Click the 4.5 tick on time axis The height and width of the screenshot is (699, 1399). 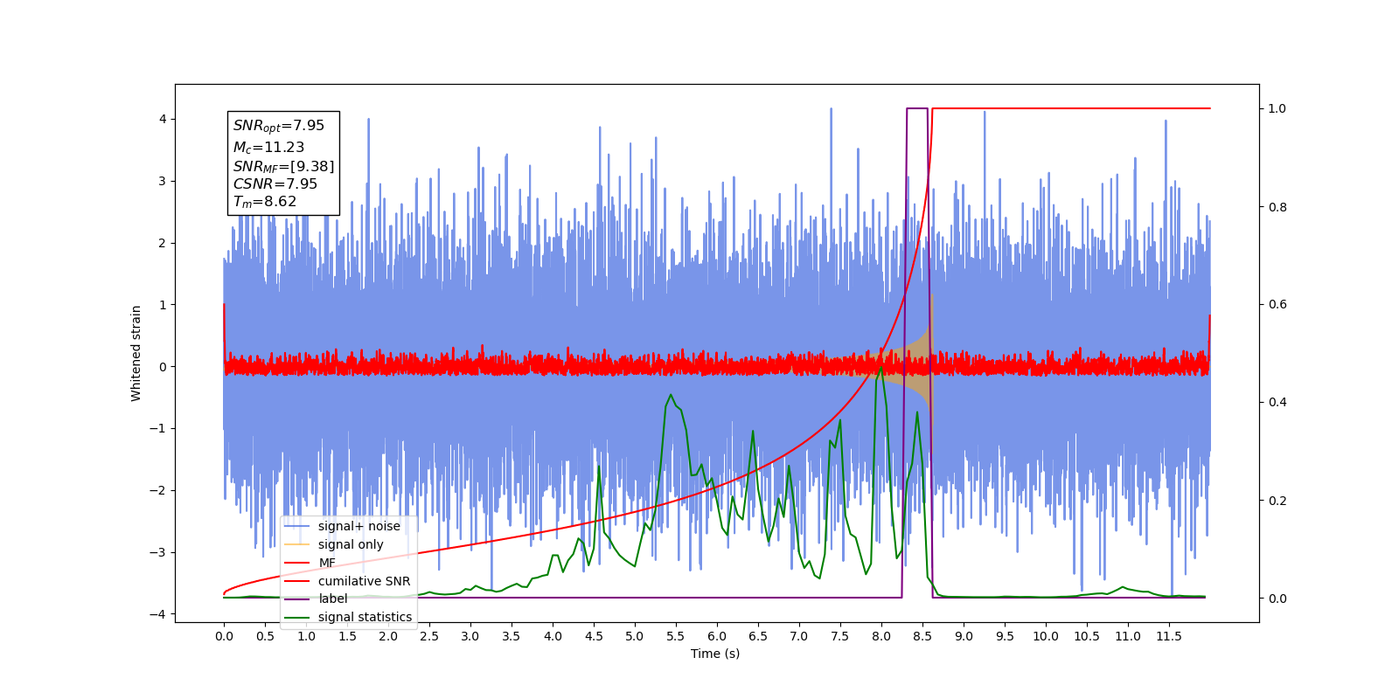594,636
